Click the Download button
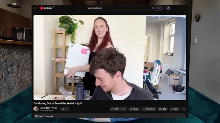Viewport: 220px width, 123px height. pyautogui.click(x=149, y=109)
